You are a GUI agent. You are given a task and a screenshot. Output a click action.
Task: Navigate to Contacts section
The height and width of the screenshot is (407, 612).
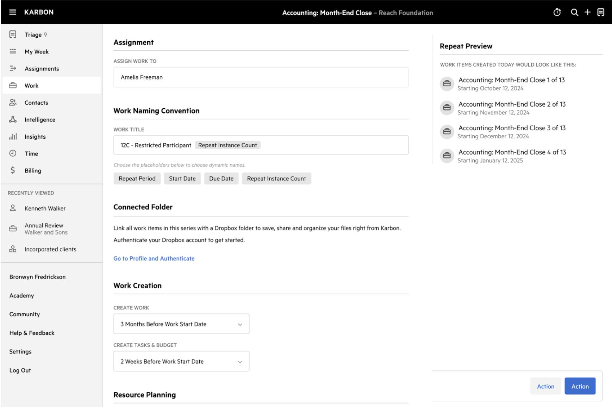pyautogui.click(x=36, y=103)
